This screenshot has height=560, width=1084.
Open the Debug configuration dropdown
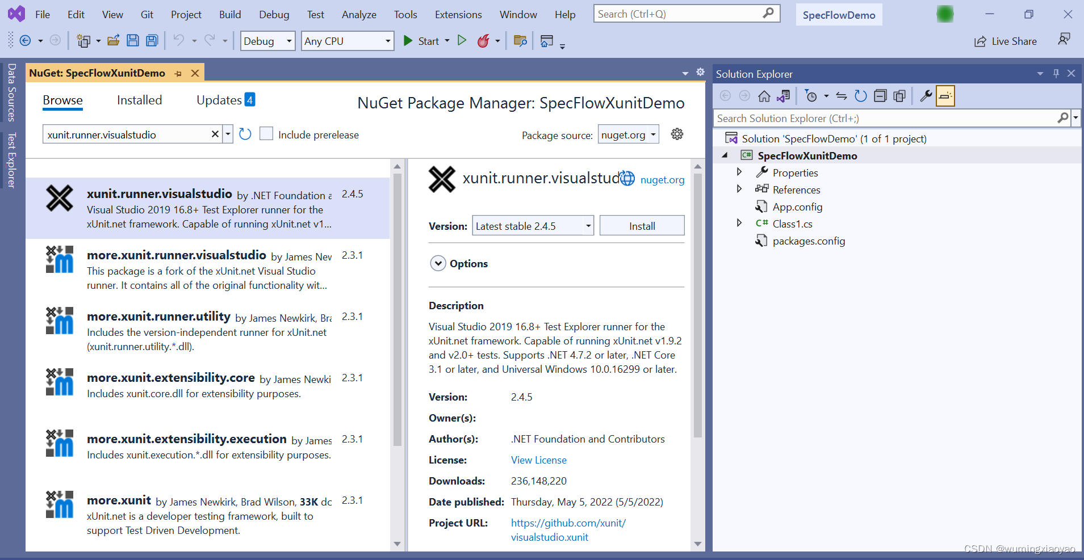268,41
